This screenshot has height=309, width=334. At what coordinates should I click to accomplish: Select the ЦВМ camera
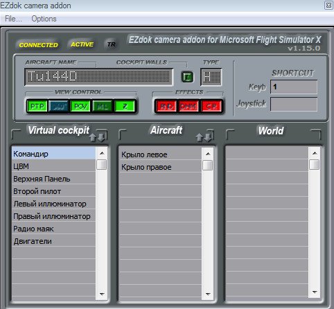pyautogui.click(x=53, y=166)
